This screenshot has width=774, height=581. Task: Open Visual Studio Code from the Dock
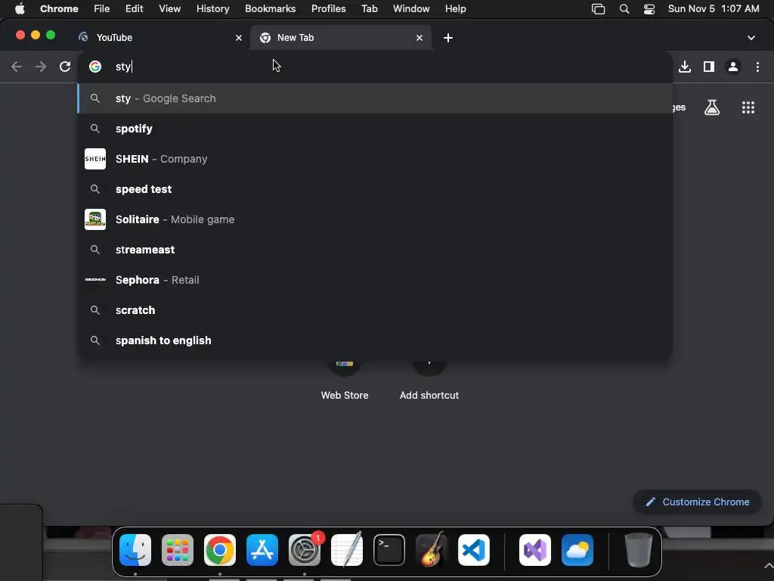pyautogui.click(x=474, y=550)
